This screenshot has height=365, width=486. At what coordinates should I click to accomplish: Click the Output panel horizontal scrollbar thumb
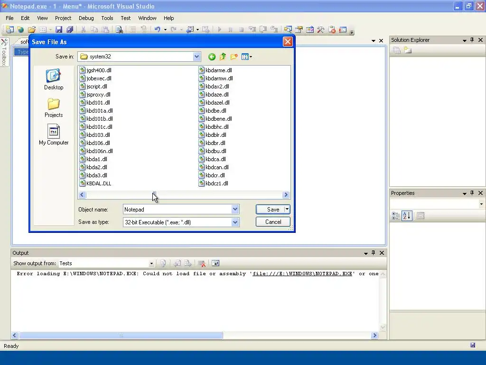(x=121, y=335)
